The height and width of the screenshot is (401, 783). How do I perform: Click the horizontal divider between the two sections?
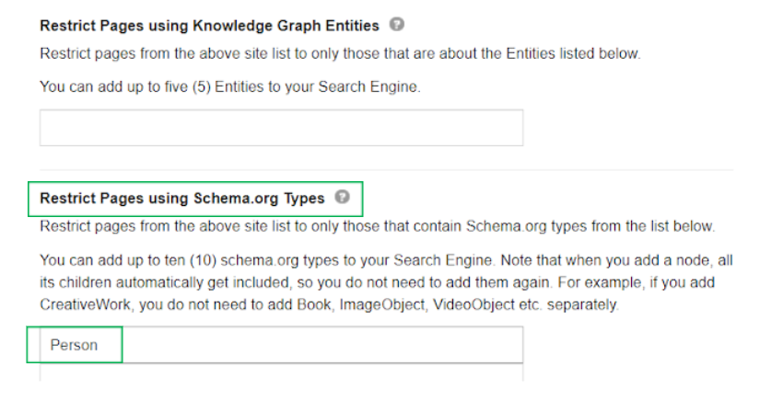[x=387, y=170]
